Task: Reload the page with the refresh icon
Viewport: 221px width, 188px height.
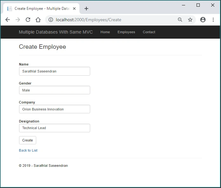Action: [x=28, y=20]
